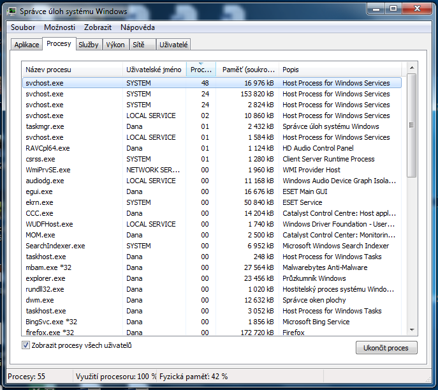Select taskhost.exe row with 3 052 kB

point(212,311)
